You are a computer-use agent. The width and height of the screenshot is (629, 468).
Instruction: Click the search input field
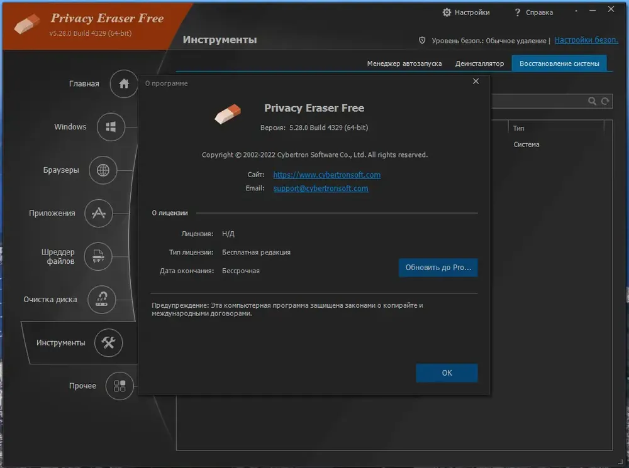click(x=539, y=101)
